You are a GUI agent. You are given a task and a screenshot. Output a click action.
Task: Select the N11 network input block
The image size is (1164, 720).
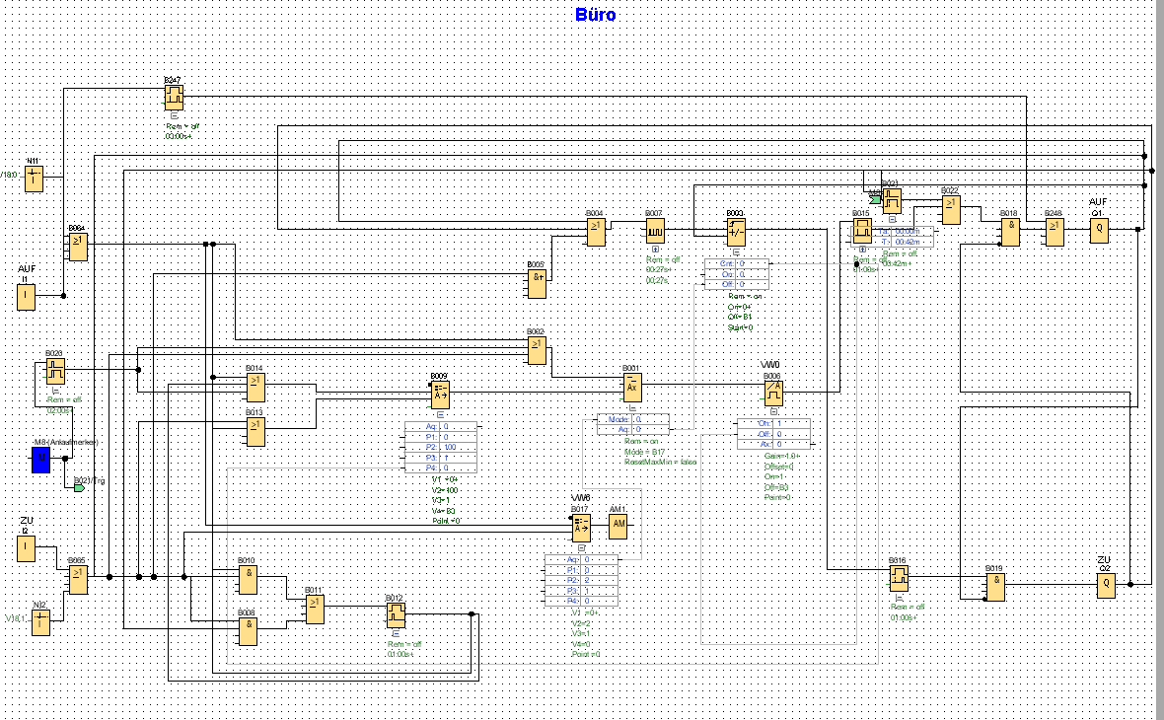[x=34, y=179]
